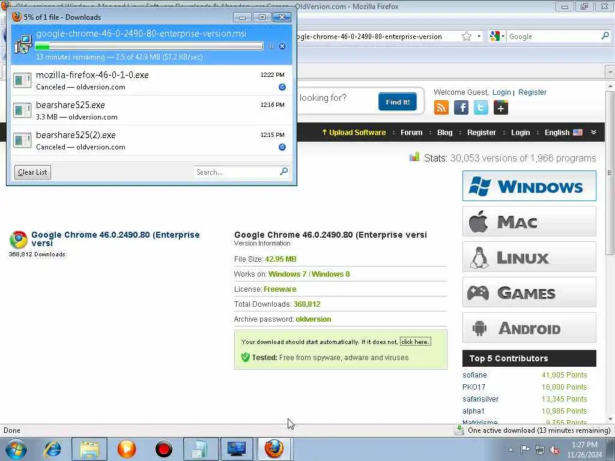The height and width of the screenshot is (461, 615).
Task: Open the RSS feed icon
Action: 441,107
